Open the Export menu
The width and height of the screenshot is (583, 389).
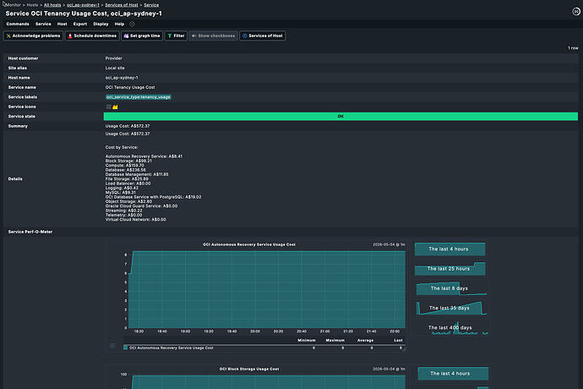[80, 25]
